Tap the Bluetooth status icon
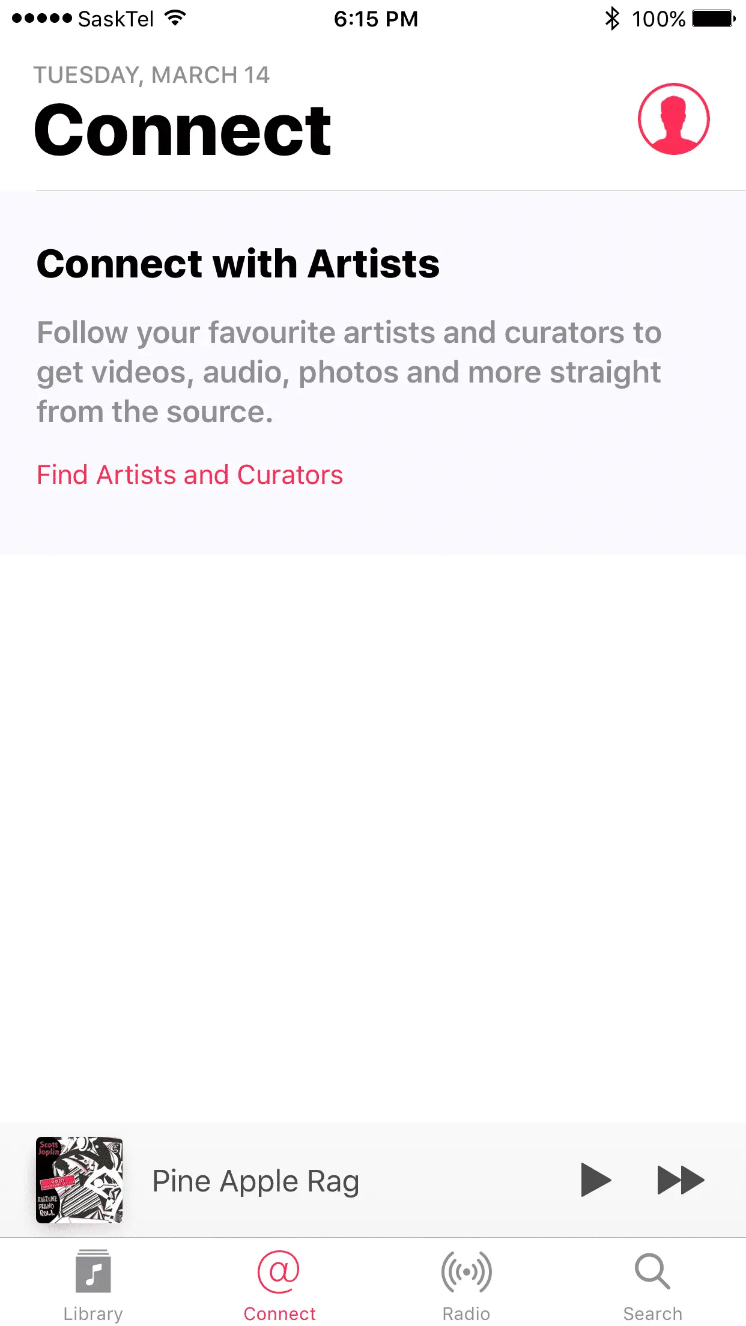 (x=612, y=19)
